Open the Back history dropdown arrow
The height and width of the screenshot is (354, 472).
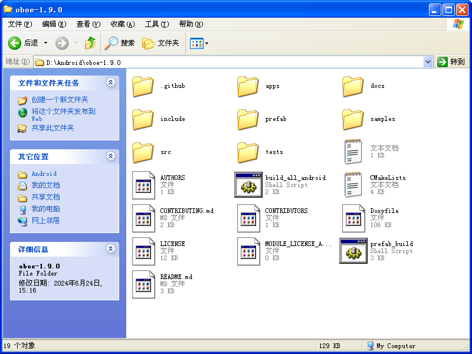point(46,43)
